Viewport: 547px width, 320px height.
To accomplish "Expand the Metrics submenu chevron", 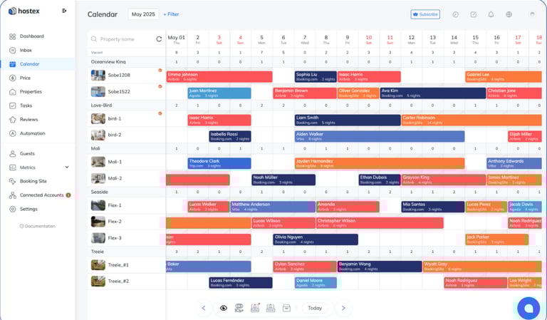I will point(67,167).
